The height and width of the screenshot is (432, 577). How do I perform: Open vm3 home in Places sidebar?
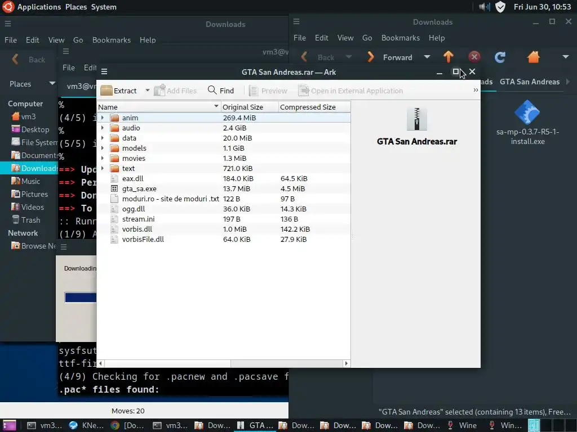click(x=28, y=116)
